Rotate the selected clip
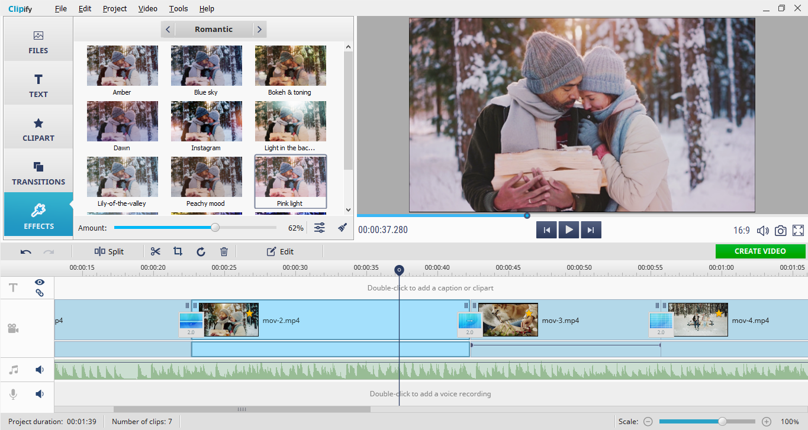This screenshot has height=430, width=808. [x=201, y=251]
